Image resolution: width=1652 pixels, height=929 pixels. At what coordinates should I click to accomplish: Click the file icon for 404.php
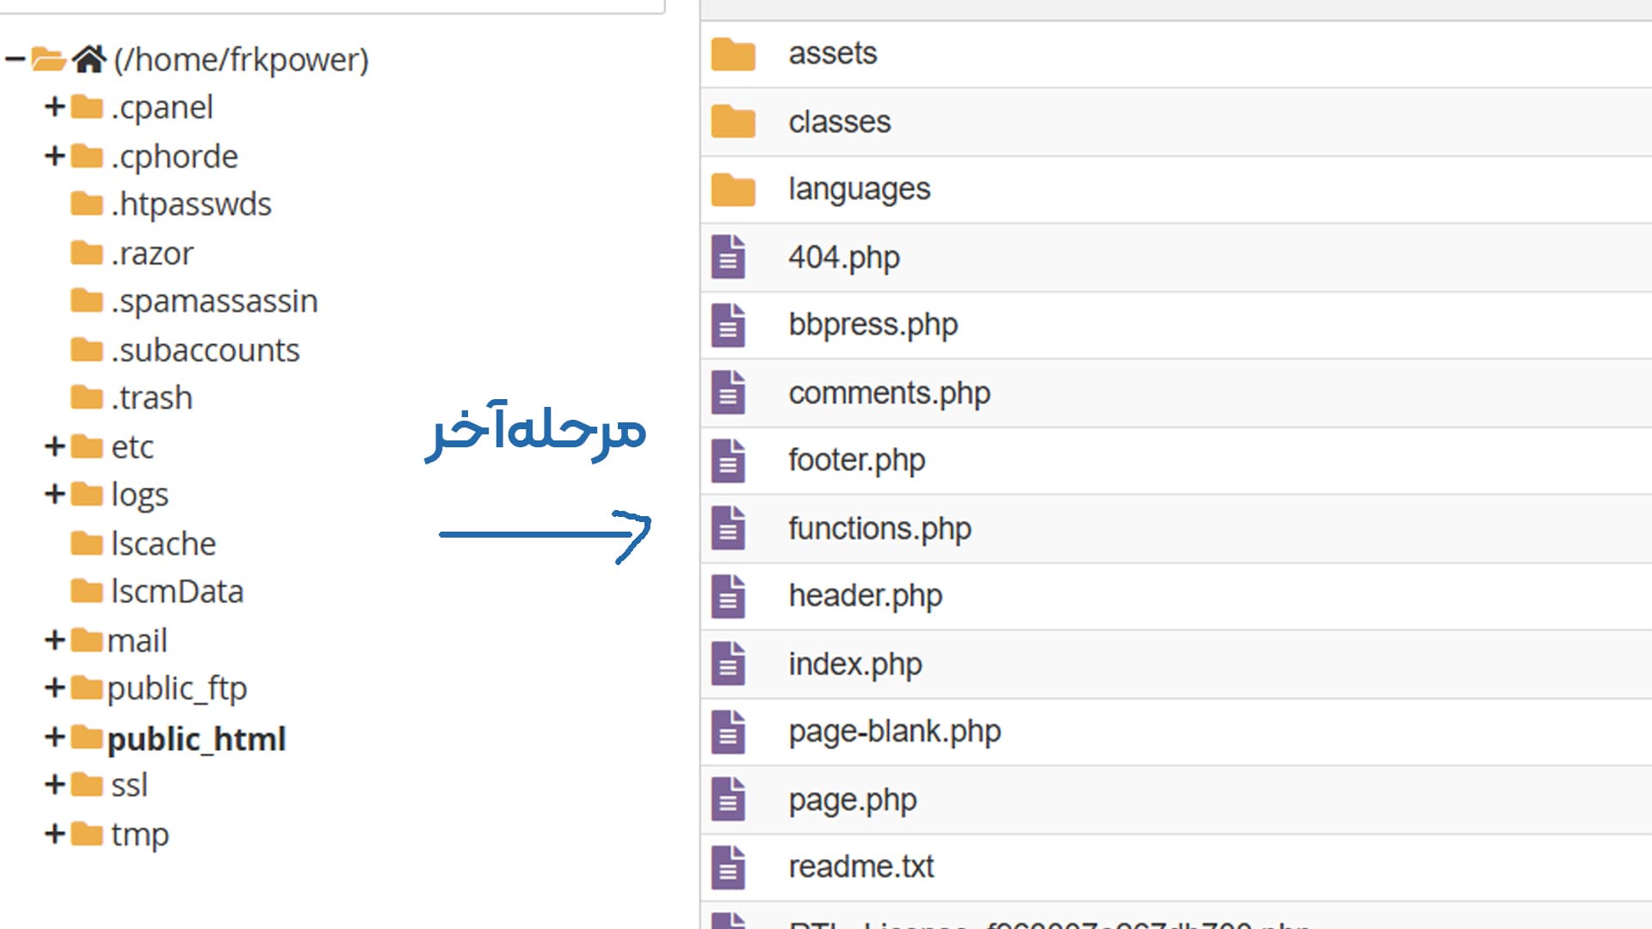point(729,256)
